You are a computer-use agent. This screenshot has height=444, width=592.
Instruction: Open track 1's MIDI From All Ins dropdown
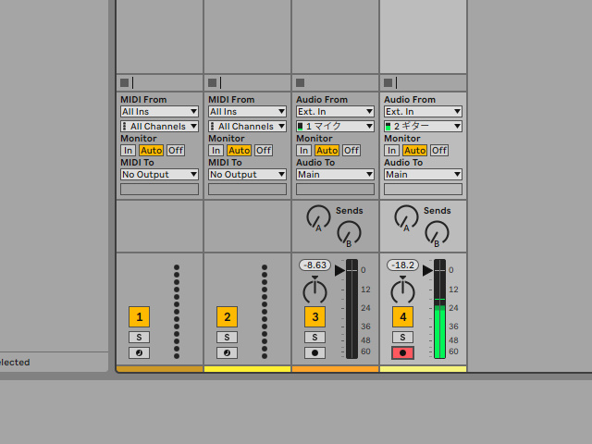[x=159, y=112]
